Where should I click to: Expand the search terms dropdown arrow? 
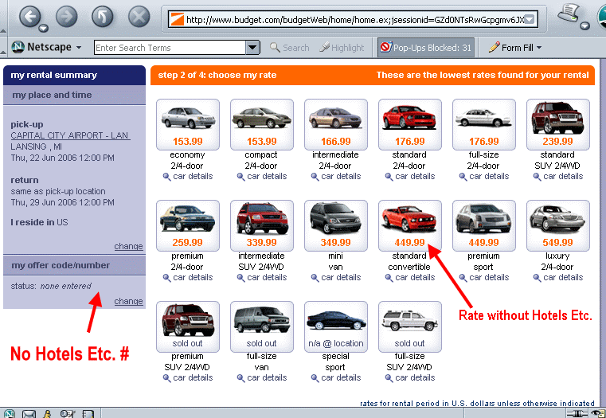click(252, 48)
